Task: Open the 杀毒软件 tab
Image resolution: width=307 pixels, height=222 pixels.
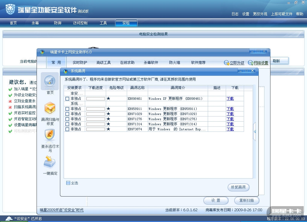Action: click(151, 62)
